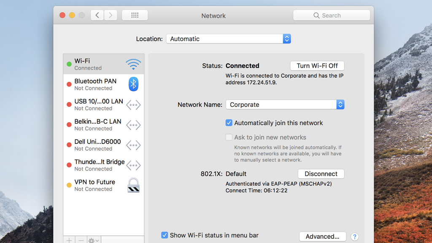Image resolution: width=432 pixels, height=243 pixels.
Task: Click the Belkin...B-C LAN icon
Action: pos(133,125)
